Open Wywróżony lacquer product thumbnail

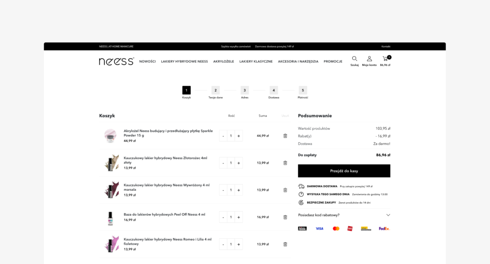pos(111,190)
